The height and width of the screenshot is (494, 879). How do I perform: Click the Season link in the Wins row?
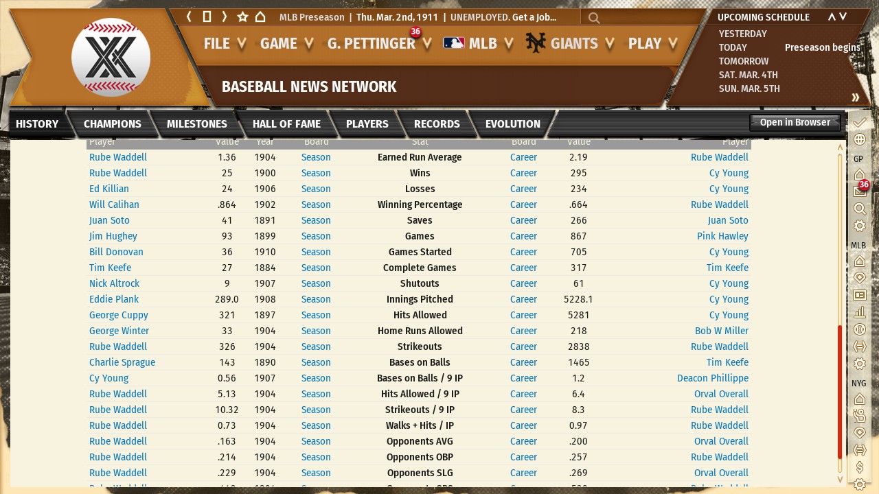[316, 173]
